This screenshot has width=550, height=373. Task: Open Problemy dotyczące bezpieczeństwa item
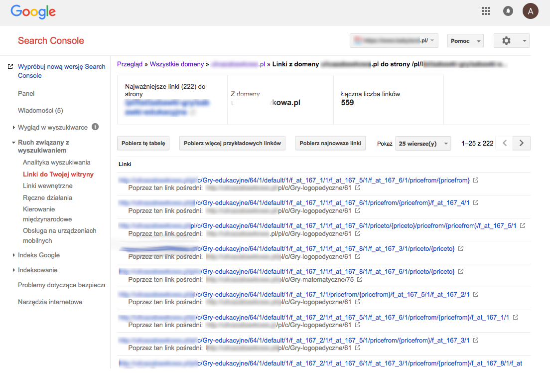pyautogui.click(x=61, y=285)
